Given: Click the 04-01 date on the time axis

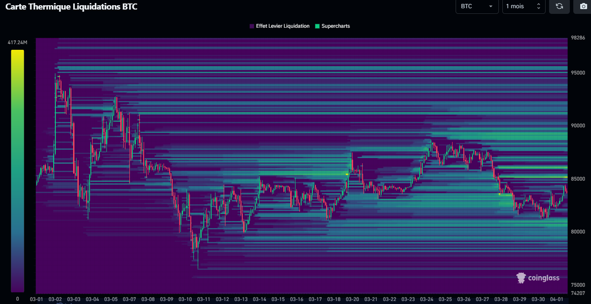Looking at the screenshot, I should tap(556, 299).
